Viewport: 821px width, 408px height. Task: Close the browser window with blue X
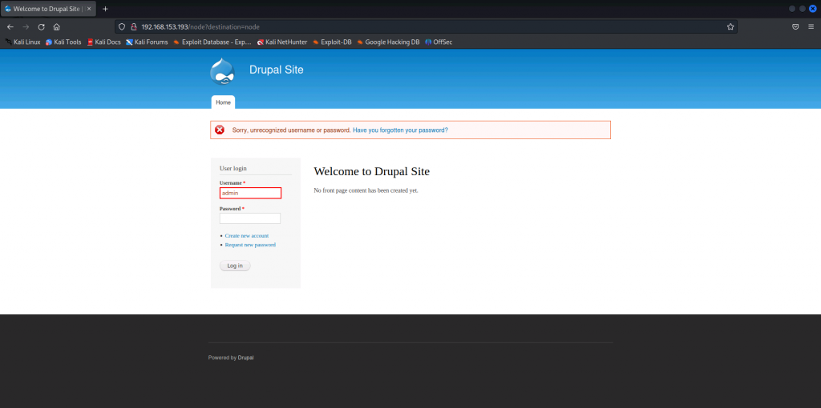(813, 8)
